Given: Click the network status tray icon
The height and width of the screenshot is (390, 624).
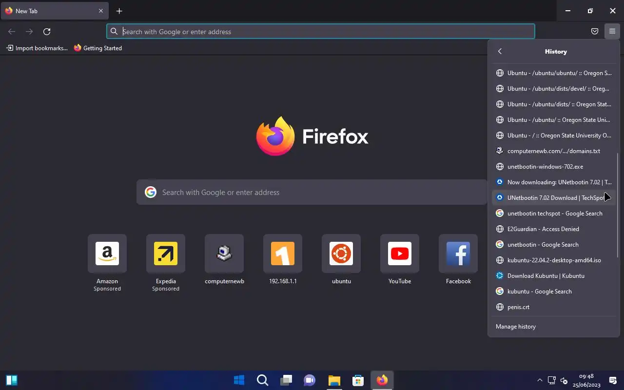Looking at the screenshot, I should 551,380.
